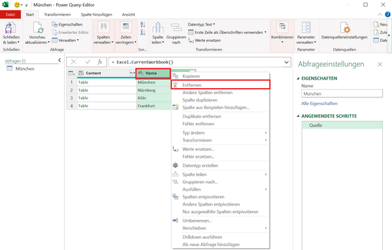This screenshot has width=392, height=250.
Task: Open Datenquelleneinstellungen gear icon
Action: [x=344, y=27]
